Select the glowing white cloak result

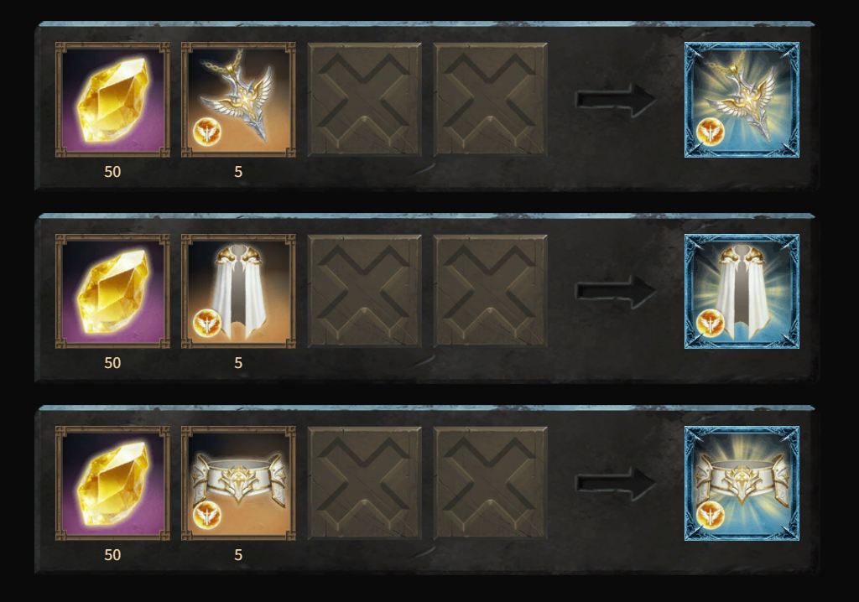coord(742,292)
